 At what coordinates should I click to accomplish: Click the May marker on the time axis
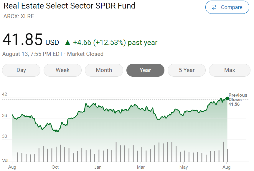pyautogui.click(x=184, y=167)
